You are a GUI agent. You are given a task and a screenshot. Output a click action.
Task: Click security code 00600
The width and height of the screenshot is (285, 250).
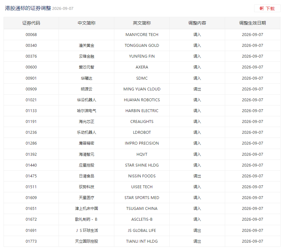click(31, 67)
